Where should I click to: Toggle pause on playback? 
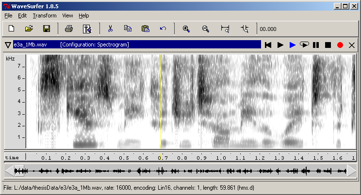point(316,45)
